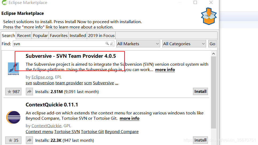Clear the search text with eraser icon
This screenshot has width=258, height=145.
[x=112, y=44]
